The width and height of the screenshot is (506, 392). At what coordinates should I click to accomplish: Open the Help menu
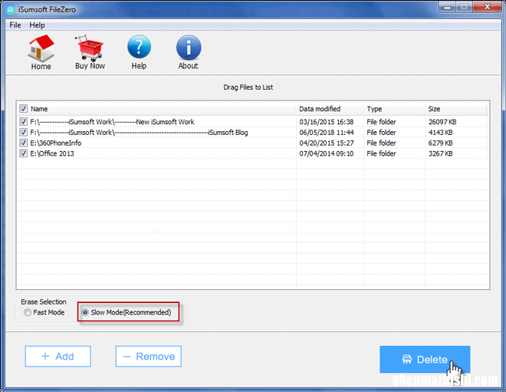pyautogui.click(x=37, y=25)
